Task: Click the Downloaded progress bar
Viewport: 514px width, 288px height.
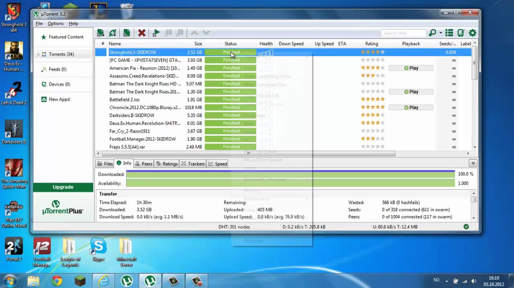Action: (290, 174)
